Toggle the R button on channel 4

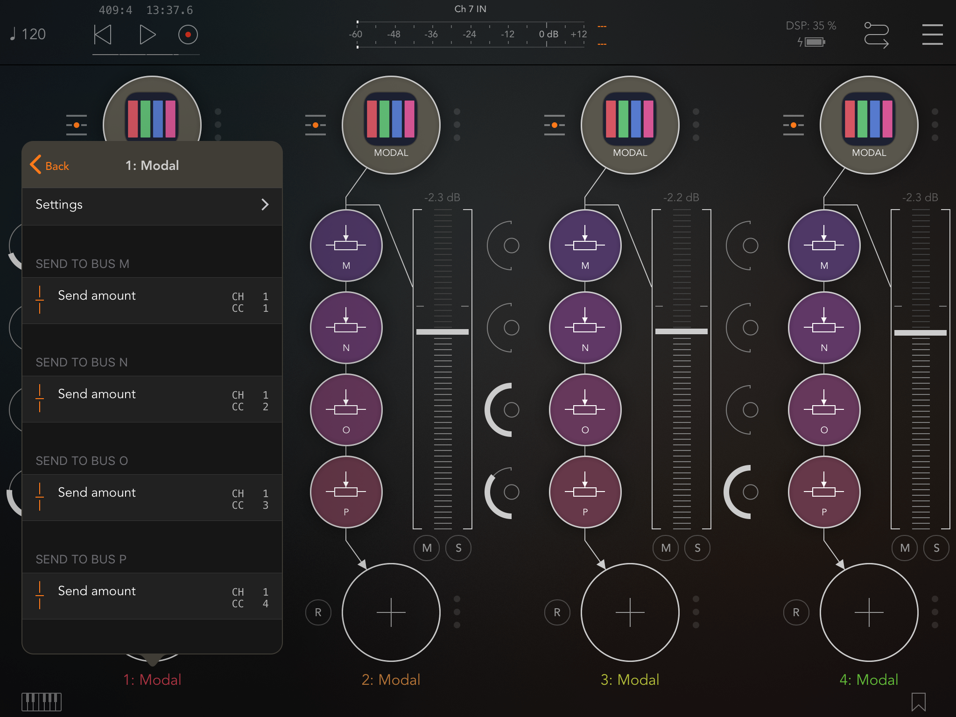796,612
